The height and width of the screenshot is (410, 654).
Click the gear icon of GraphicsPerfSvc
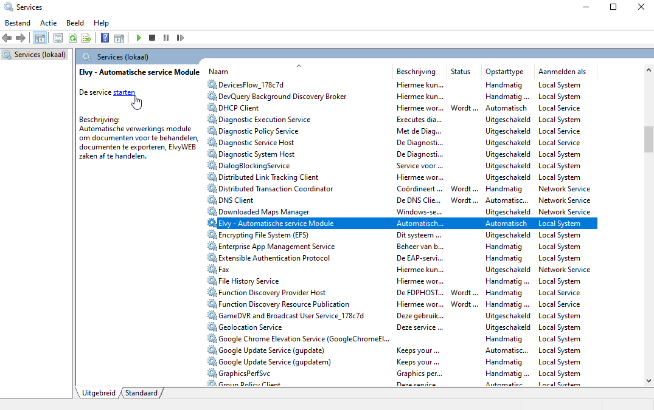pos(212,374)
